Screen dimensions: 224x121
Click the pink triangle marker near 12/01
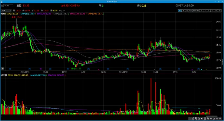[x=99, y=70]
